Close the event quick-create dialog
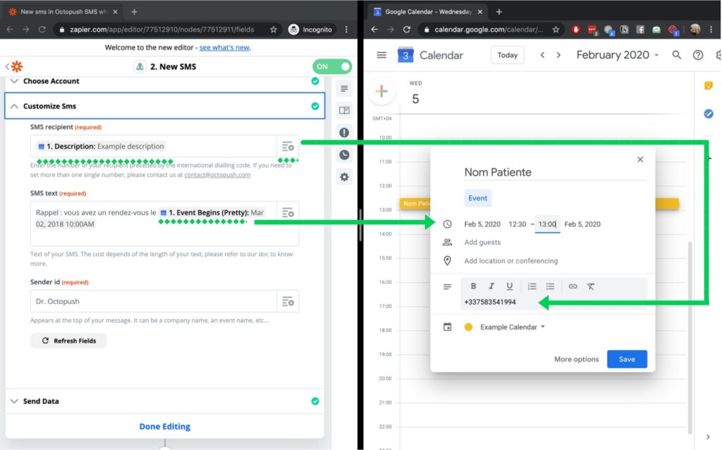The height and width of the screenshot is (450, 722). point(640,159)
